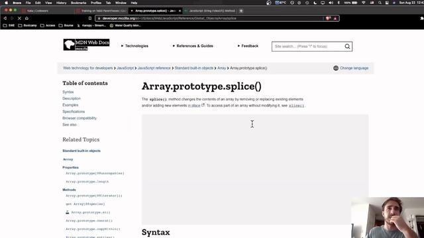This screenshot has width=424, height=238.
Task: Follow the slice() link in description
Action: [296, 106]
